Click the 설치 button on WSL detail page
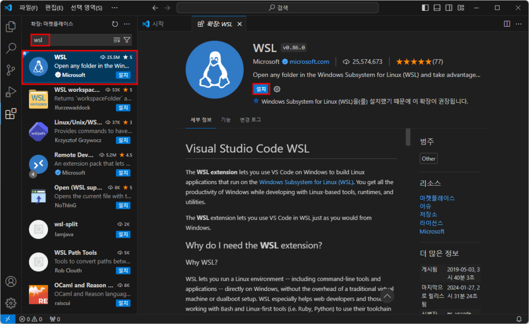Image resolution: width=529 pixels, height=324 pixels. pyautogui.click(x=261, y=89)
